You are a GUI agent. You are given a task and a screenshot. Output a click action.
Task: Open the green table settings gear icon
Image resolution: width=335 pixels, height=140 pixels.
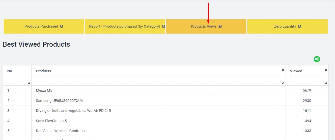317,59
